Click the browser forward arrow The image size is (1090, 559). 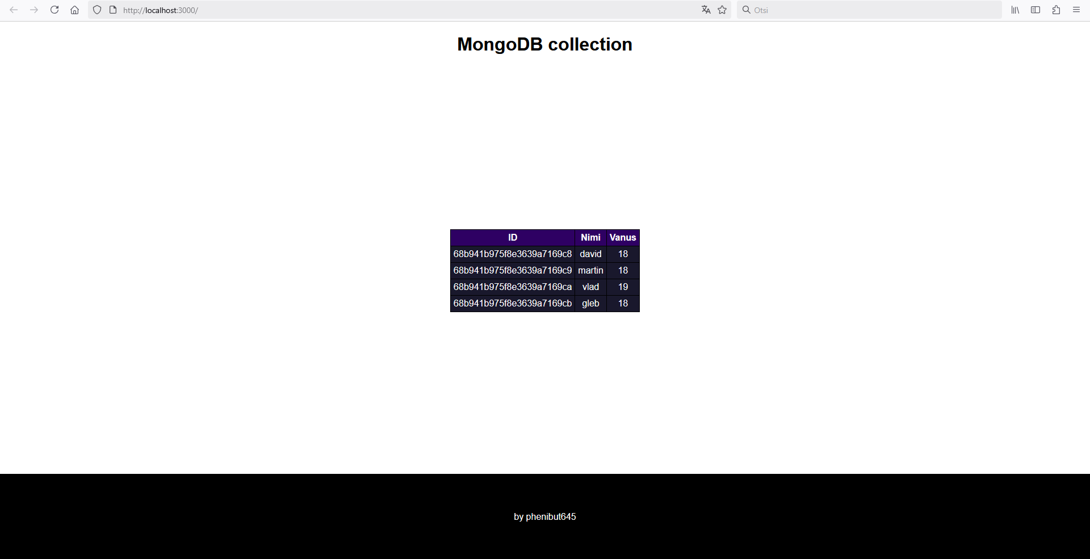pos(34,10)
